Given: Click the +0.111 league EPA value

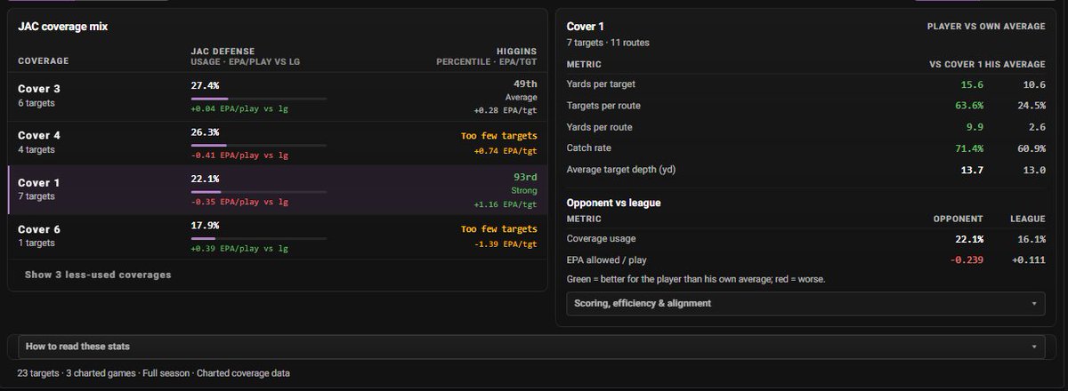Looking at the screenshot, I should [1028, 260].
